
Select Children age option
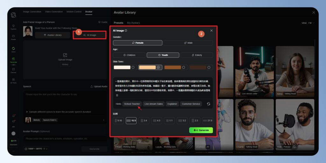point(129,55)
